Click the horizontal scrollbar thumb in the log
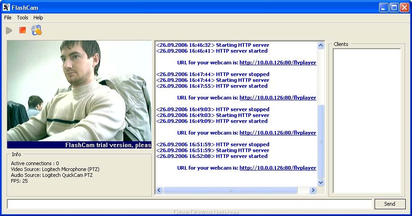Screen dimensions: 412x216 pyautogui.click(x=230, y=190)
